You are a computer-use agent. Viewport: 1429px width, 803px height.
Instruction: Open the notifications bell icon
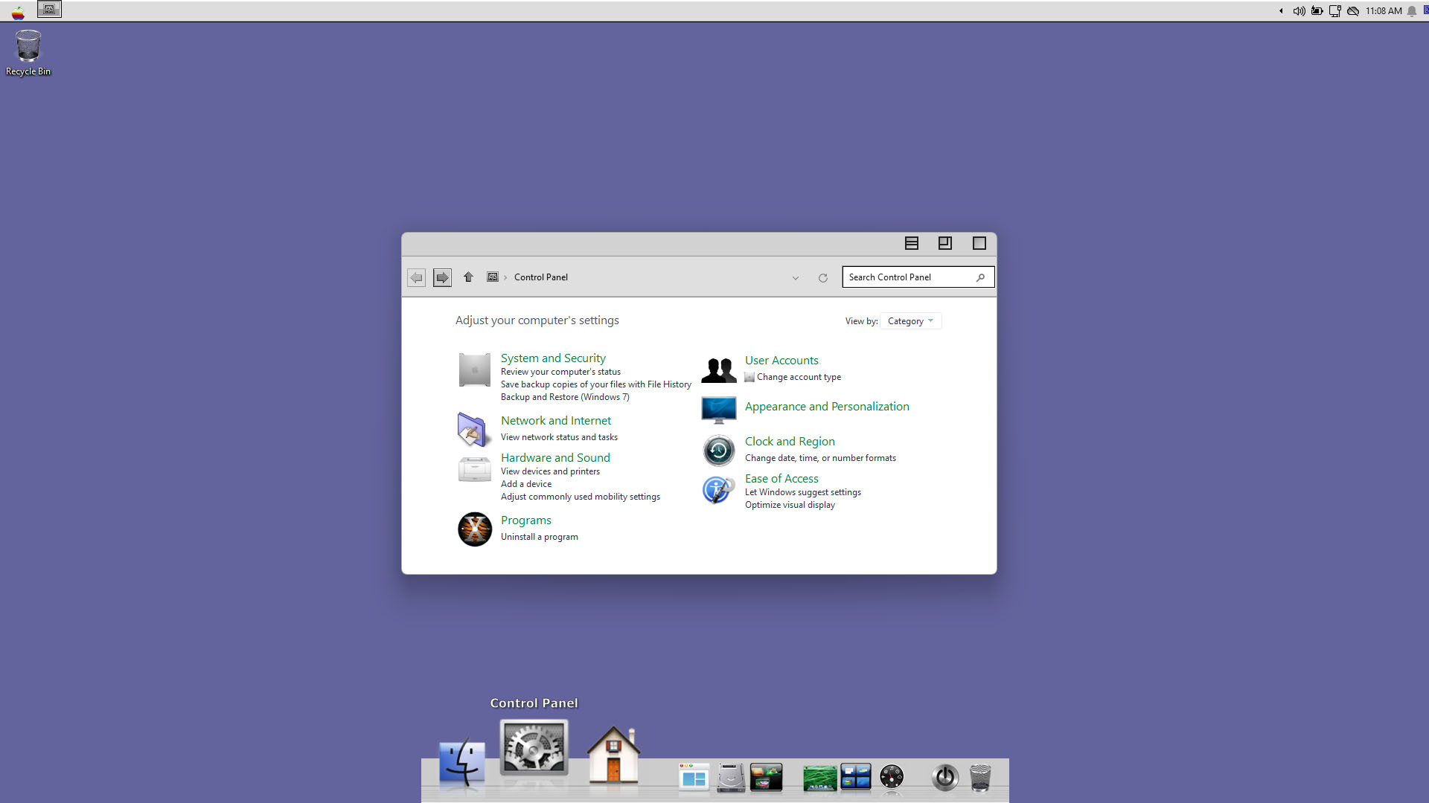pos(1411,11)
